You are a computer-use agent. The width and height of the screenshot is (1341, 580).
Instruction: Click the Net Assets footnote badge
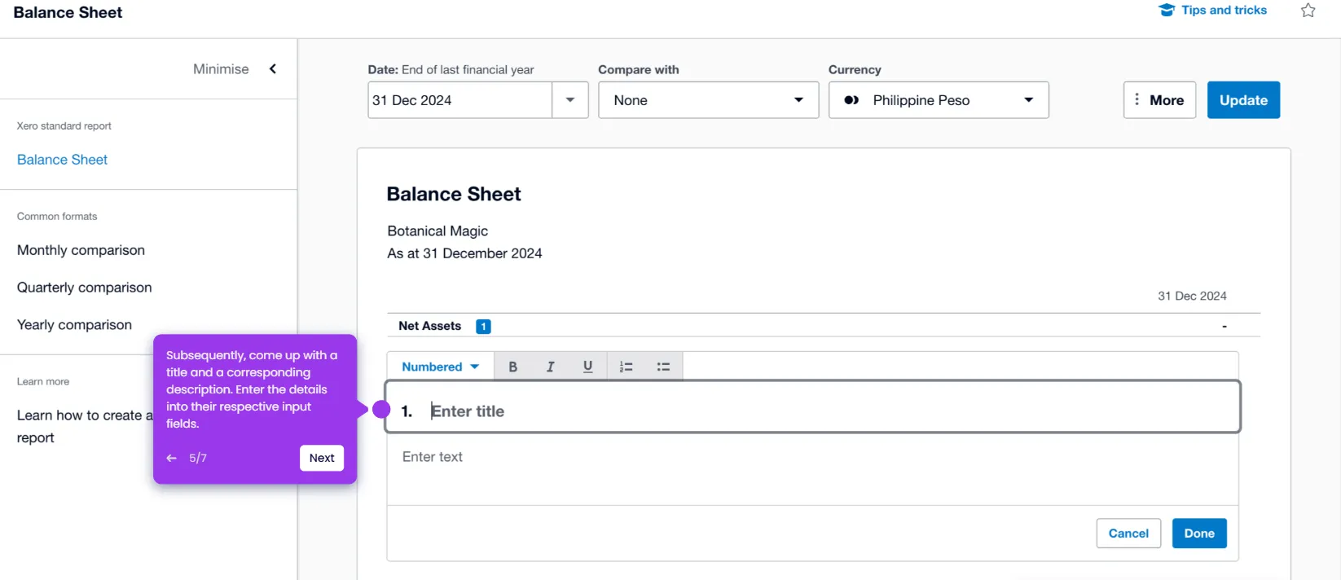(483, 326)
